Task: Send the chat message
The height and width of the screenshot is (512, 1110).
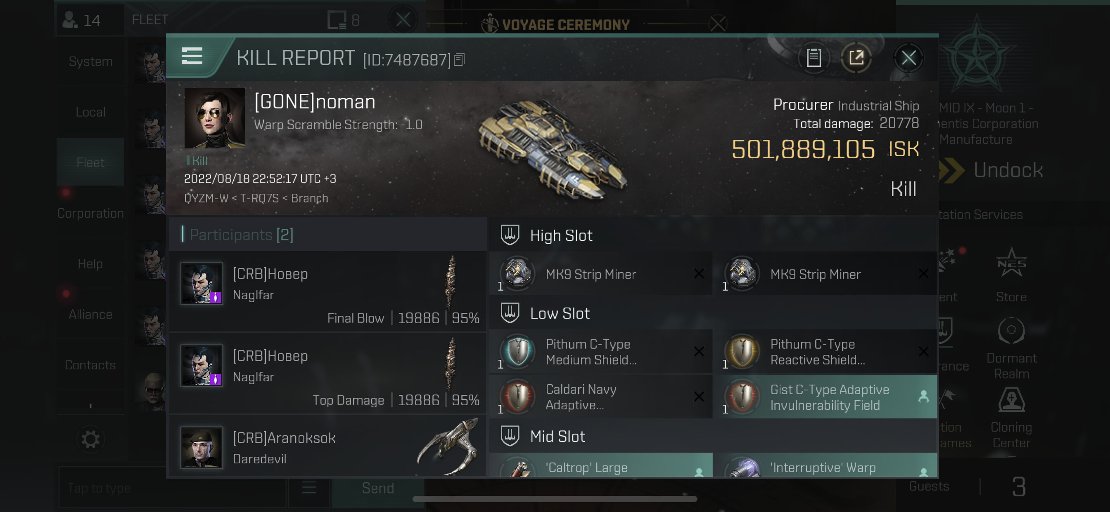Action: tap(377, 488)
